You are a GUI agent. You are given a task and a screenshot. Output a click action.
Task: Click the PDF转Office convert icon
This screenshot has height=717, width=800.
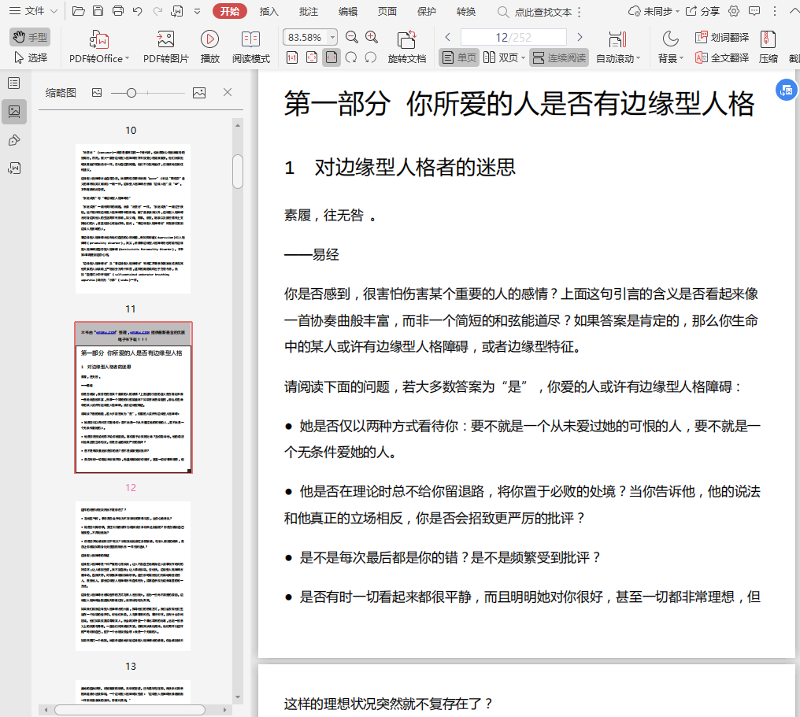coord(99,39)
